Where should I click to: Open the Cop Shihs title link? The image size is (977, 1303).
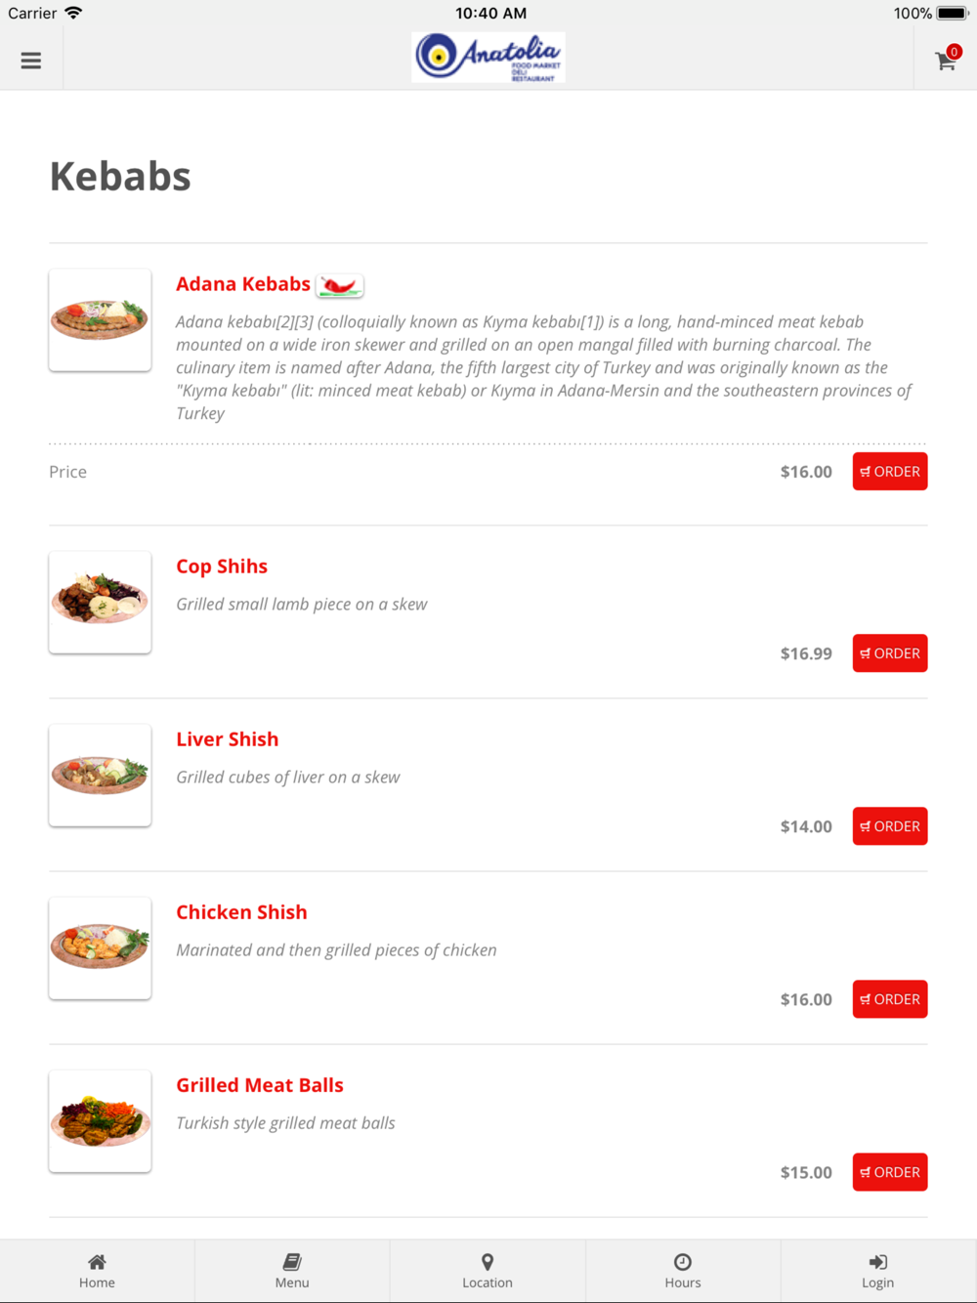coord(222,567)
